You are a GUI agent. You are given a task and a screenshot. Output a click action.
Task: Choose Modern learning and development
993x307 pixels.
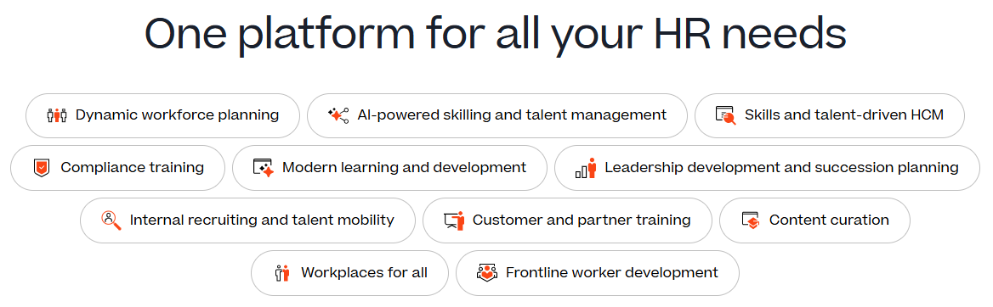click(389, 168)
